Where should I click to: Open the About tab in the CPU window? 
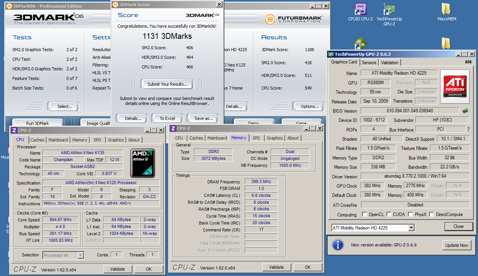pyautogui.click(x=134, y=140)
